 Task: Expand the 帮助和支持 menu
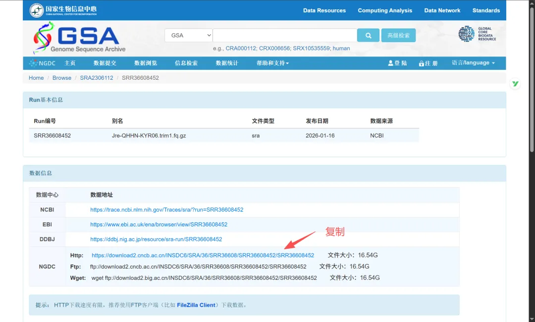click(272, 63)
